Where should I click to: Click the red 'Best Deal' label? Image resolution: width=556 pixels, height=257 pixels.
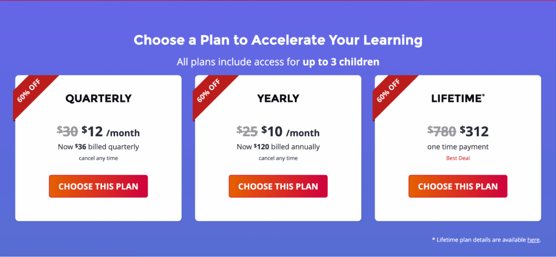pyautogui.click(x=458, y=158)
